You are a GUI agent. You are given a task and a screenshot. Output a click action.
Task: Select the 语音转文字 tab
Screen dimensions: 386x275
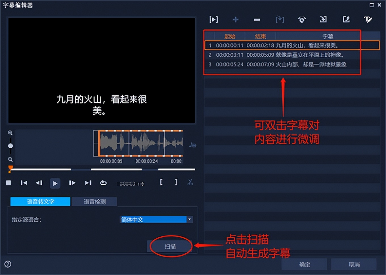(40, 201)
